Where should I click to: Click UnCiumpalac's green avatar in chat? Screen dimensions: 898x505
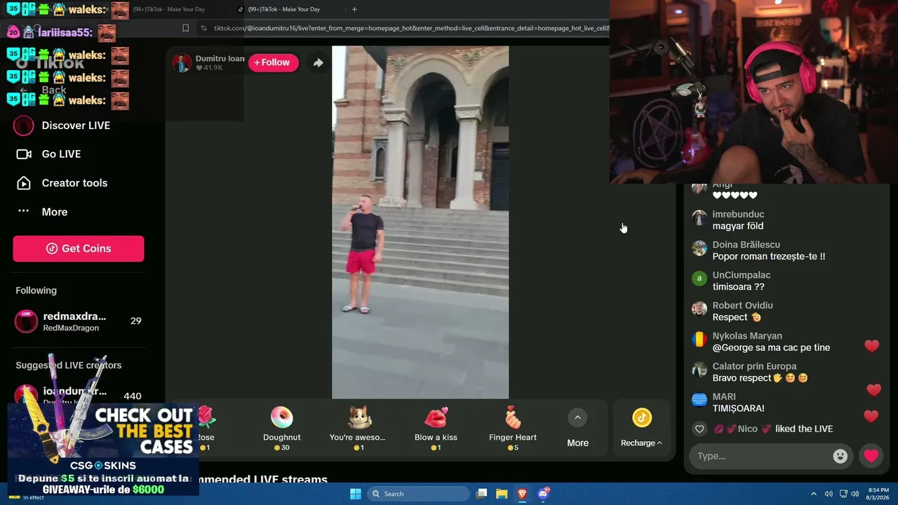699,278
